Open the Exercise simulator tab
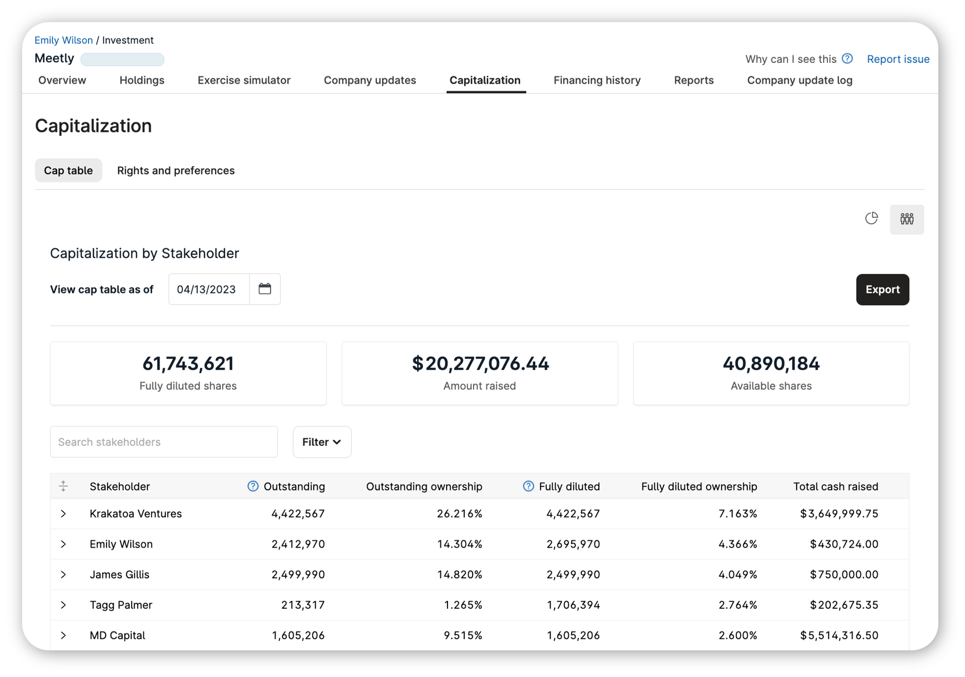Screen dimensions: 965x677 tap(244, 80)
